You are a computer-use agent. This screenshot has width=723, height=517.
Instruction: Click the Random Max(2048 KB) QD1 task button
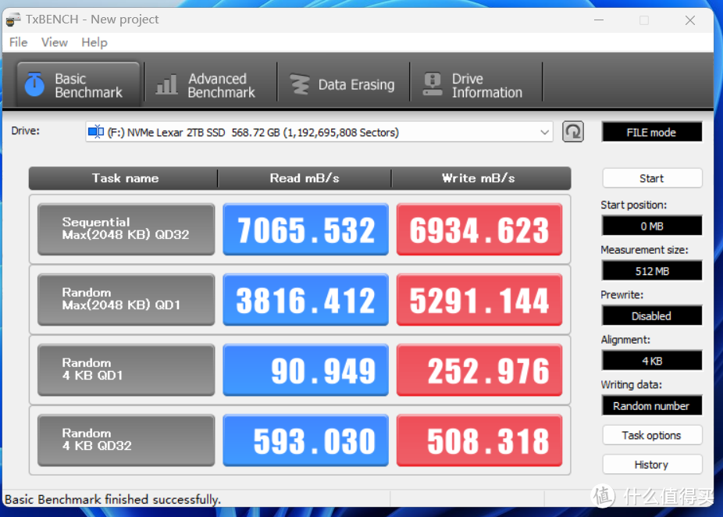tap(126, 300)
